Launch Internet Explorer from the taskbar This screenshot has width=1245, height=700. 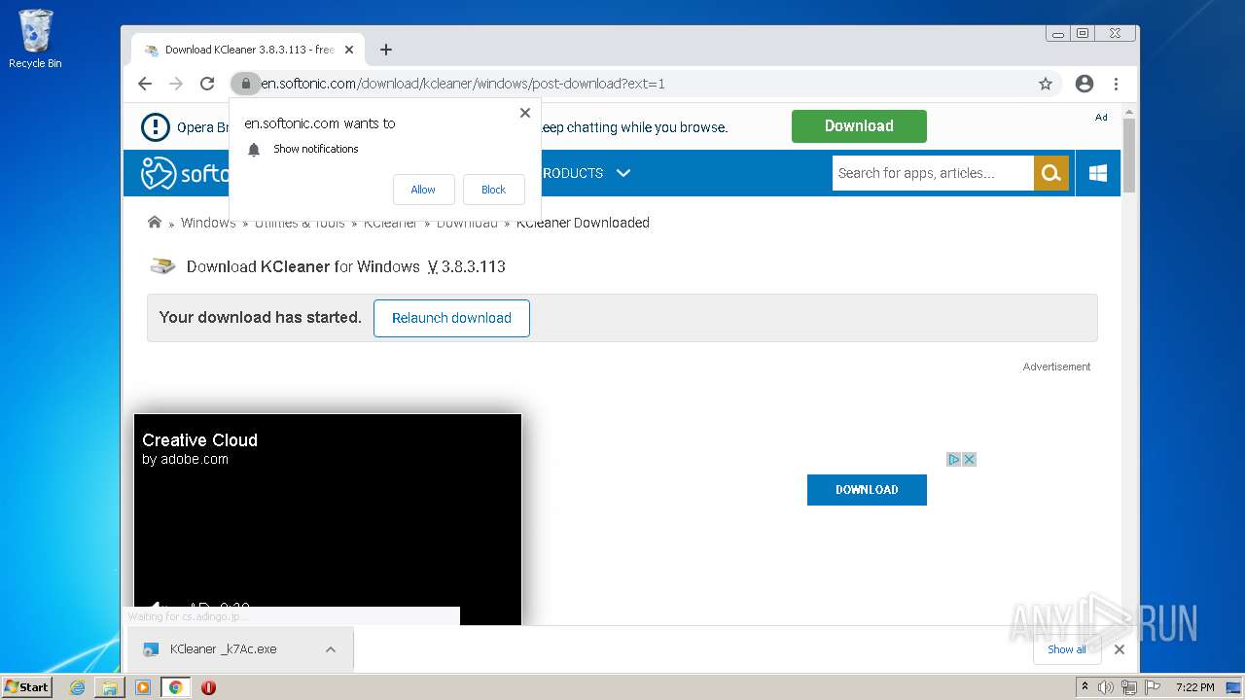tap(78, 687)
